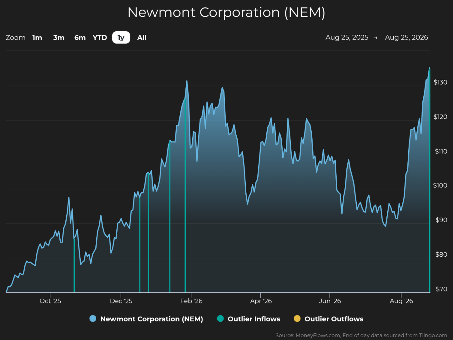The image size is (453, 340).
Task: Set zoom to 3m range
Action: [x=59, y=38]
